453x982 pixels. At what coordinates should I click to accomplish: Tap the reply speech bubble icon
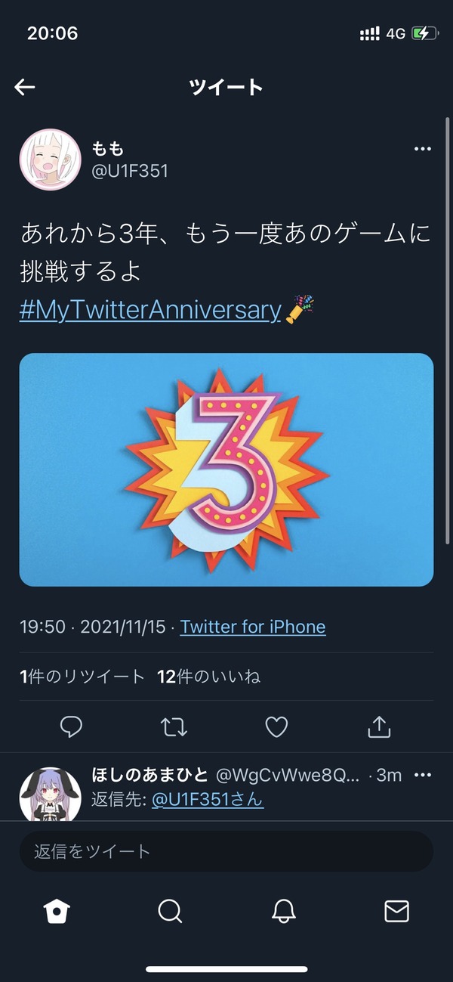71,727
